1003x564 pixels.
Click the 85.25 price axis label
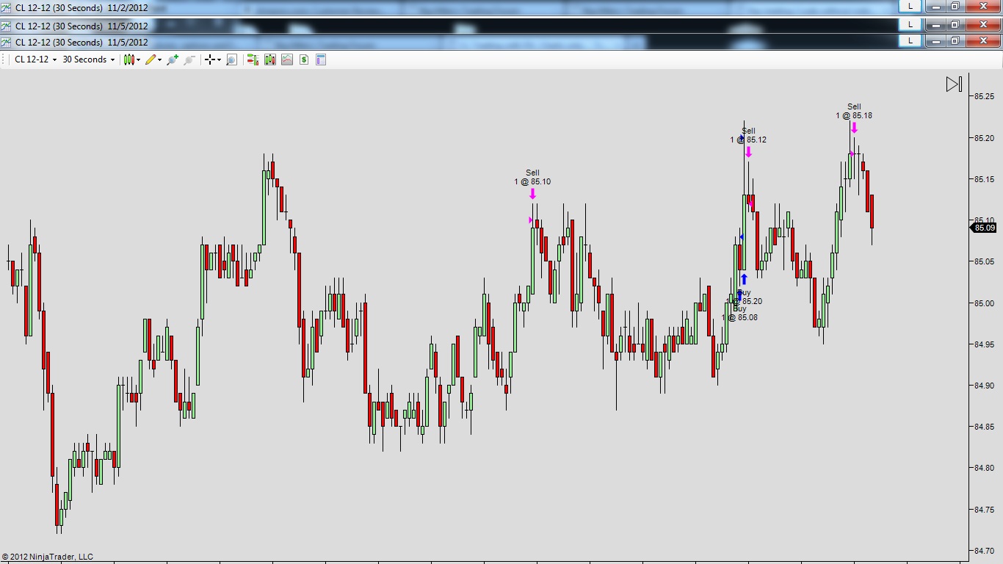[985, 96]
